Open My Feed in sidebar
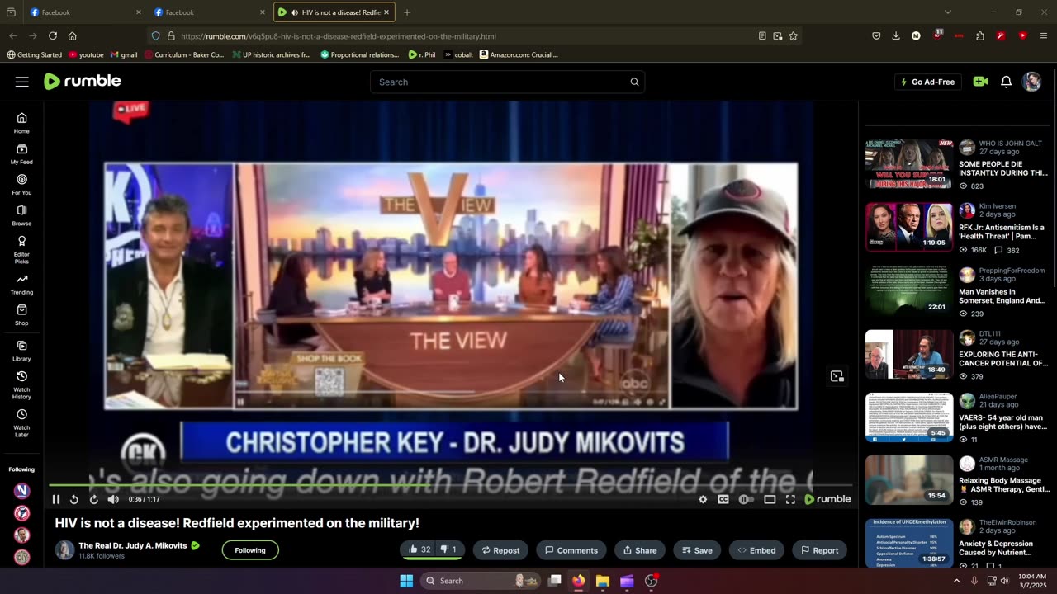Screen dimensions: 1057x594 click(x=21, y=154)
